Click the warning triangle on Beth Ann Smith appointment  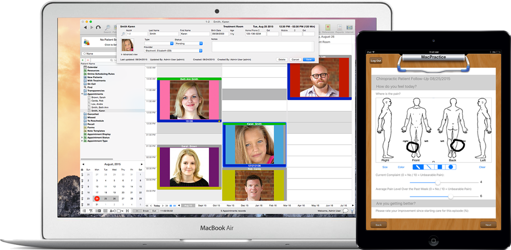[219, 121]
